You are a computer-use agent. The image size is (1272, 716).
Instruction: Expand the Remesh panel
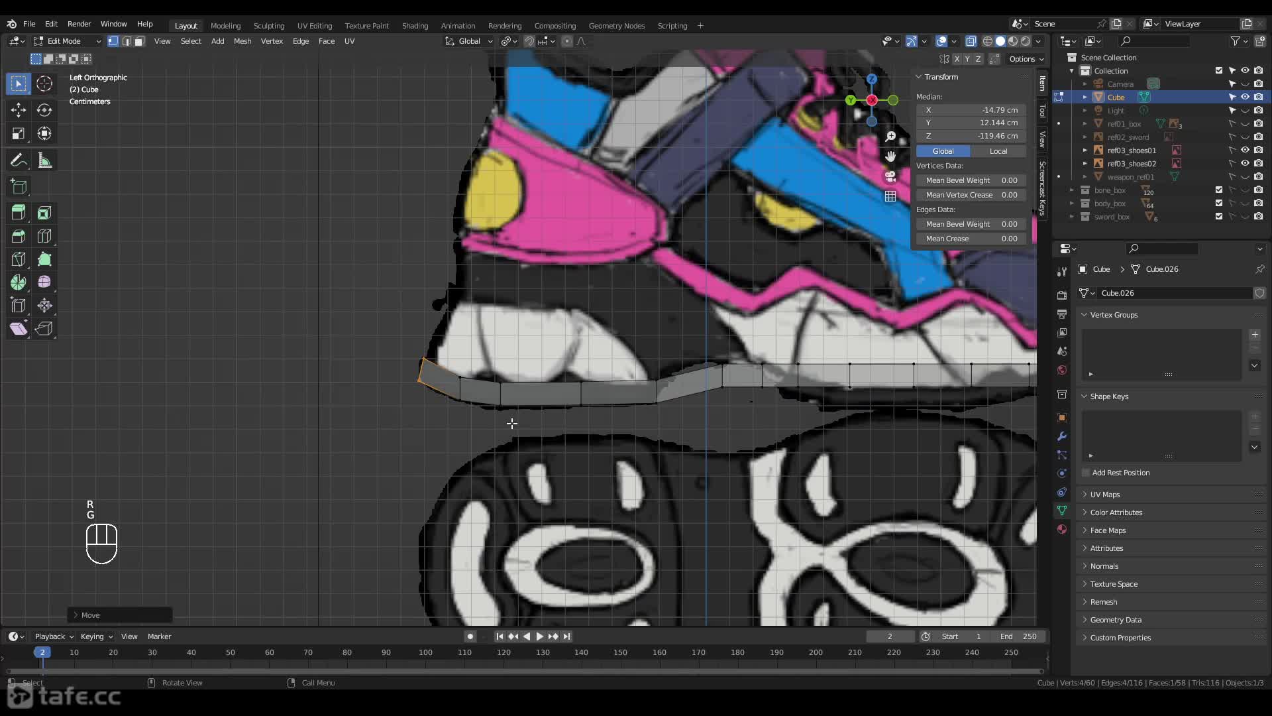point(1104,602)
